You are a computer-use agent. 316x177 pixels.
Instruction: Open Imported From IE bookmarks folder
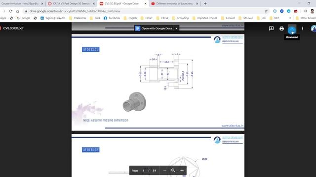[205, 18]
